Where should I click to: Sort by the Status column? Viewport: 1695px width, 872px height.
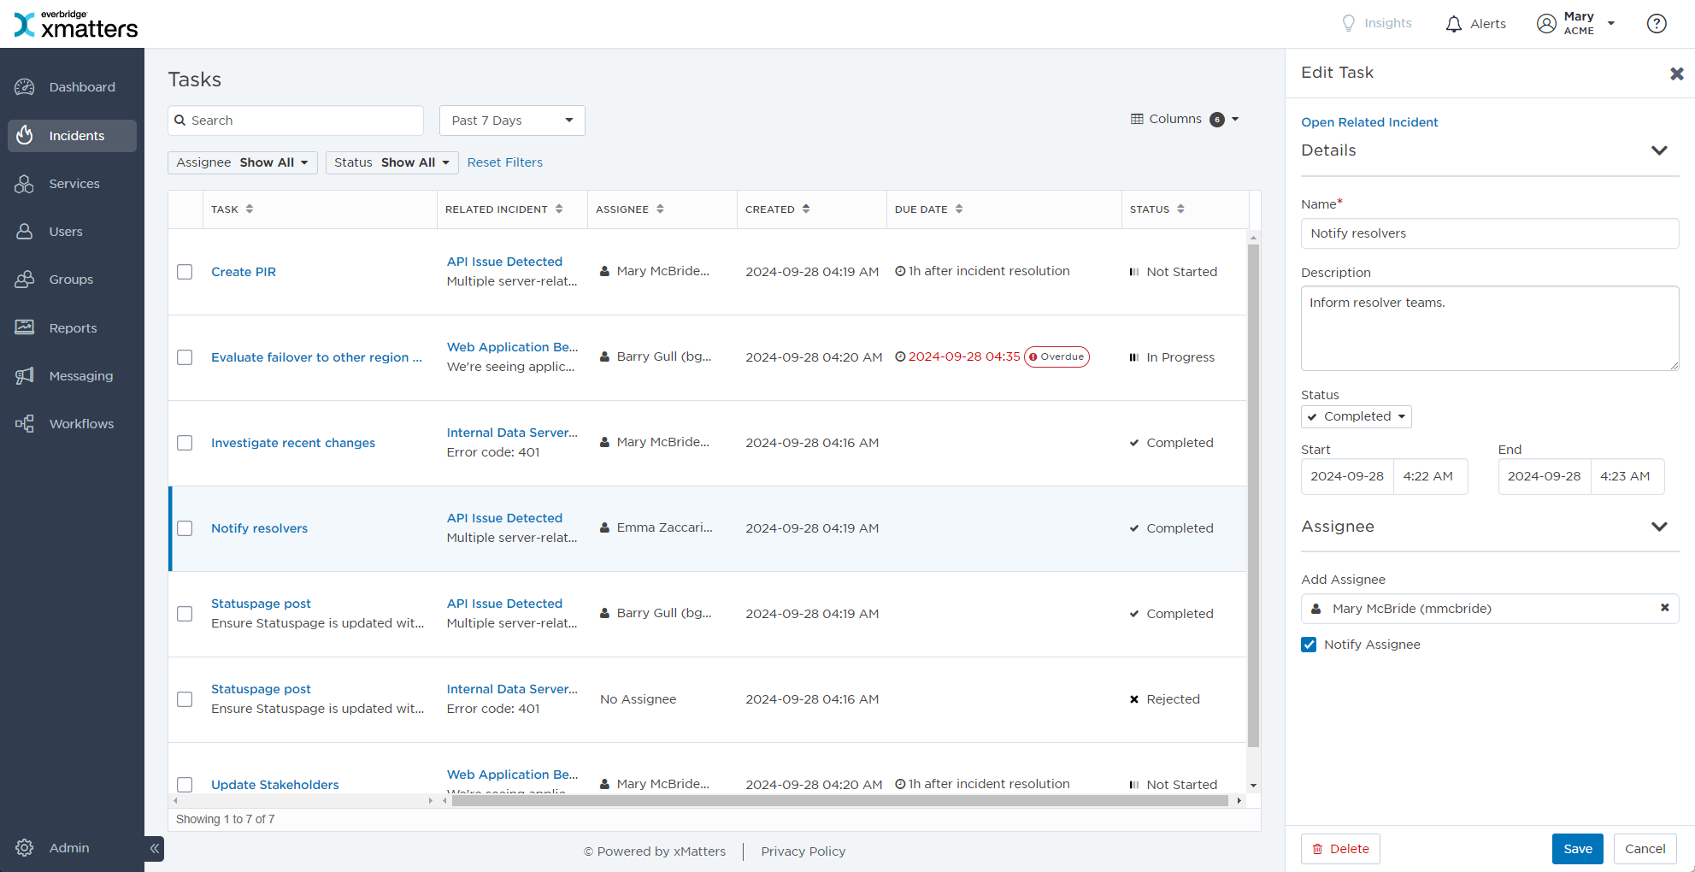1180,209
